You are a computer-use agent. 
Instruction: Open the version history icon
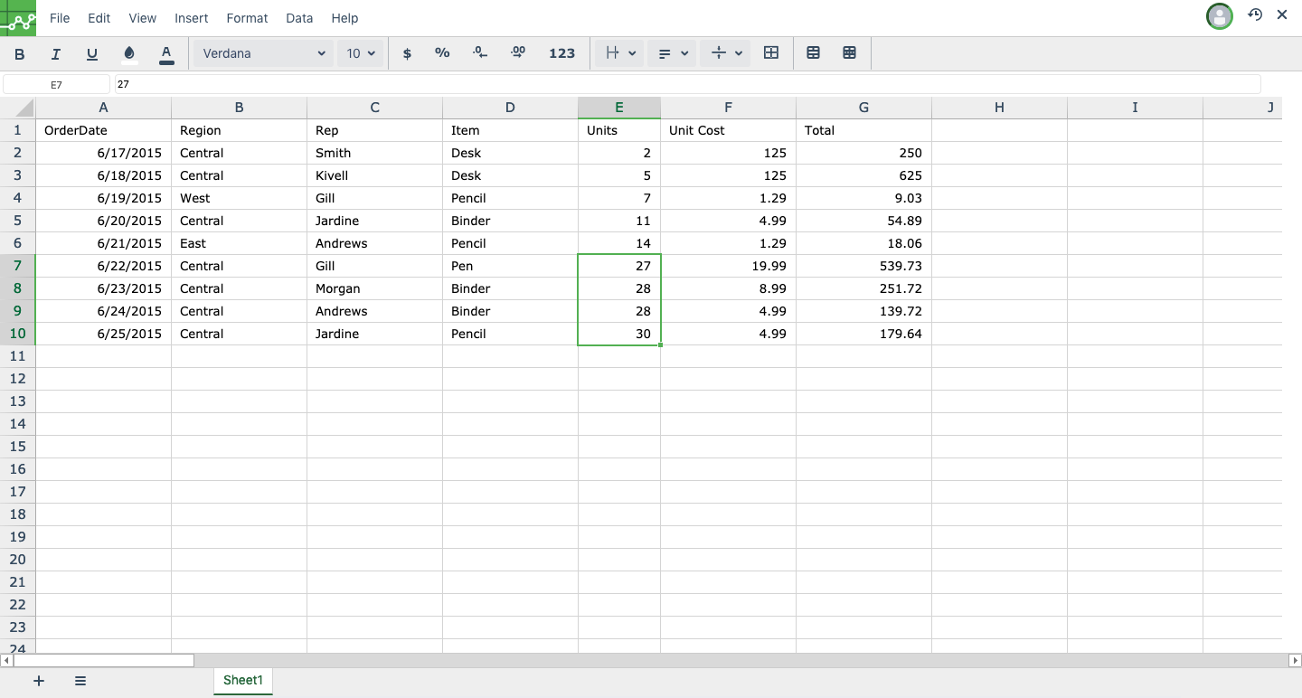pos(1255,15)
